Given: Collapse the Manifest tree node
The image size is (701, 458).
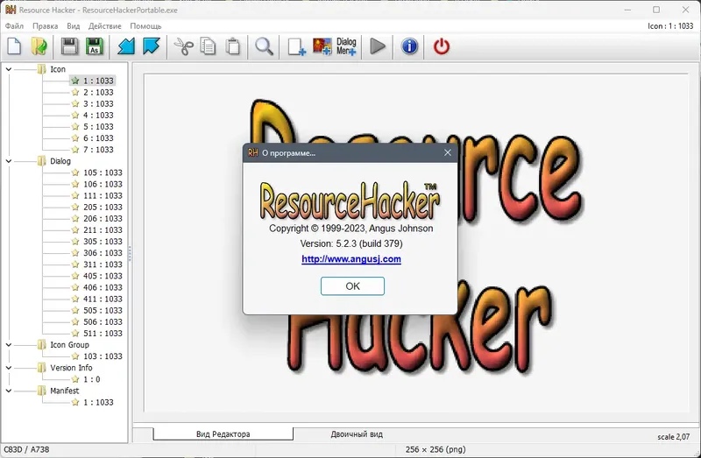Looking at the screenshot, I should click(x=9, y=391).
